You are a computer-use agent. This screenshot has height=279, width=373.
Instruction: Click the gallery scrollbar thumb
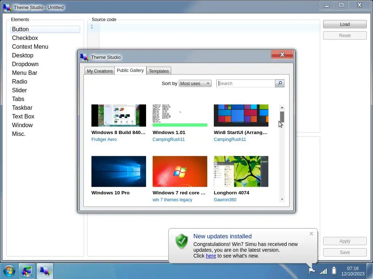tap(282, 117)
